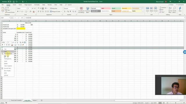Apply the Neutral cell style
The image size is (186, 104).
point(126,8)
